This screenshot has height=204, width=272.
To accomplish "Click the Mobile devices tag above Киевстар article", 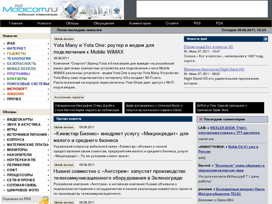I will click(64, 127).
